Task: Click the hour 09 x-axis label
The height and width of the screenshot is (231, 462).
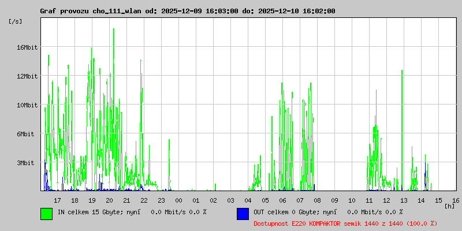Action: [335, 200]
